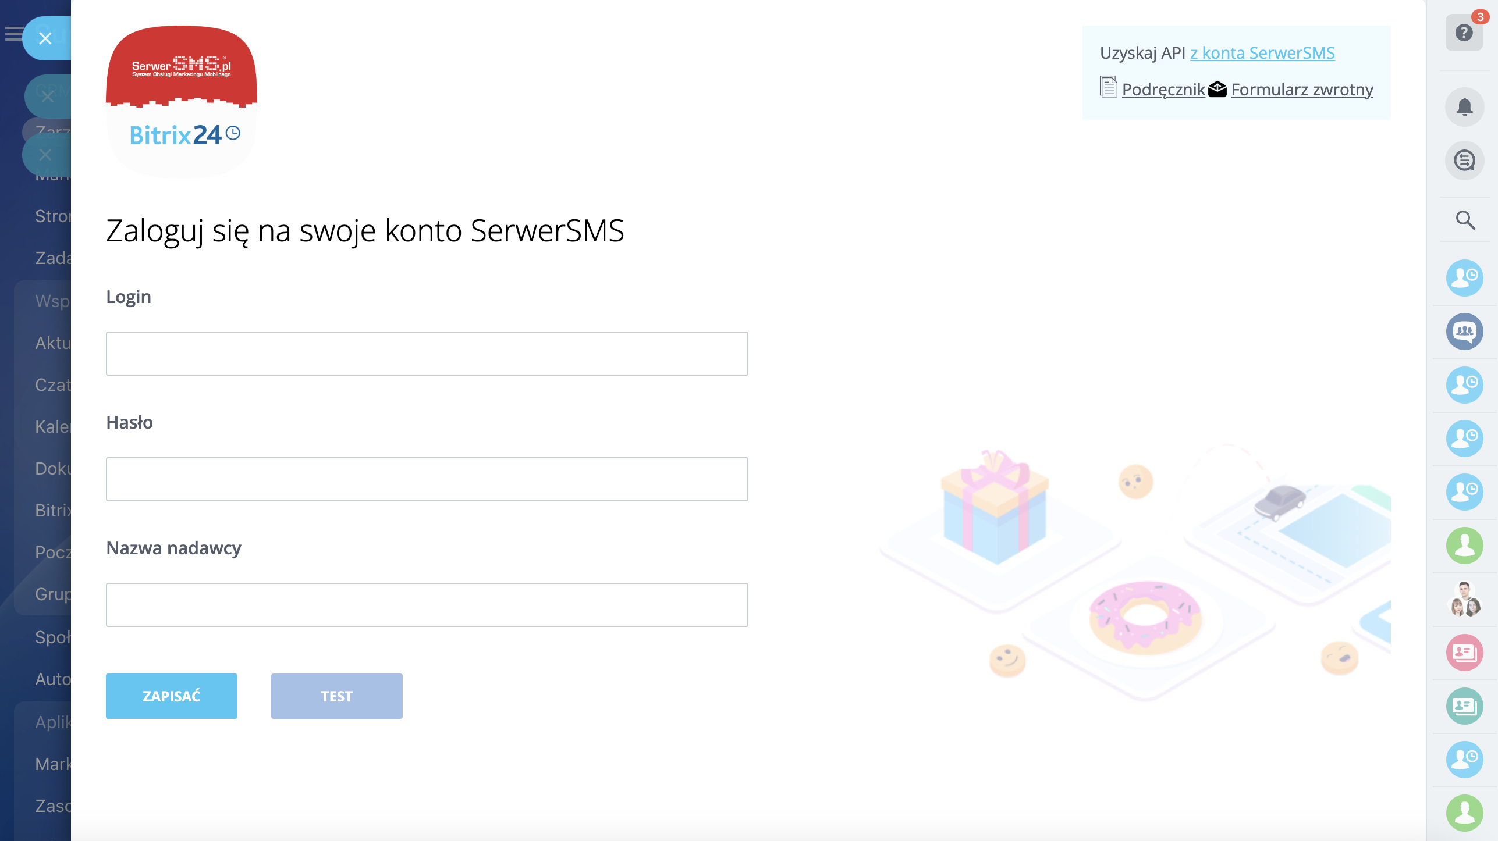Close the SerwerSMS slider panel
1498x841 pixels.
45,38
